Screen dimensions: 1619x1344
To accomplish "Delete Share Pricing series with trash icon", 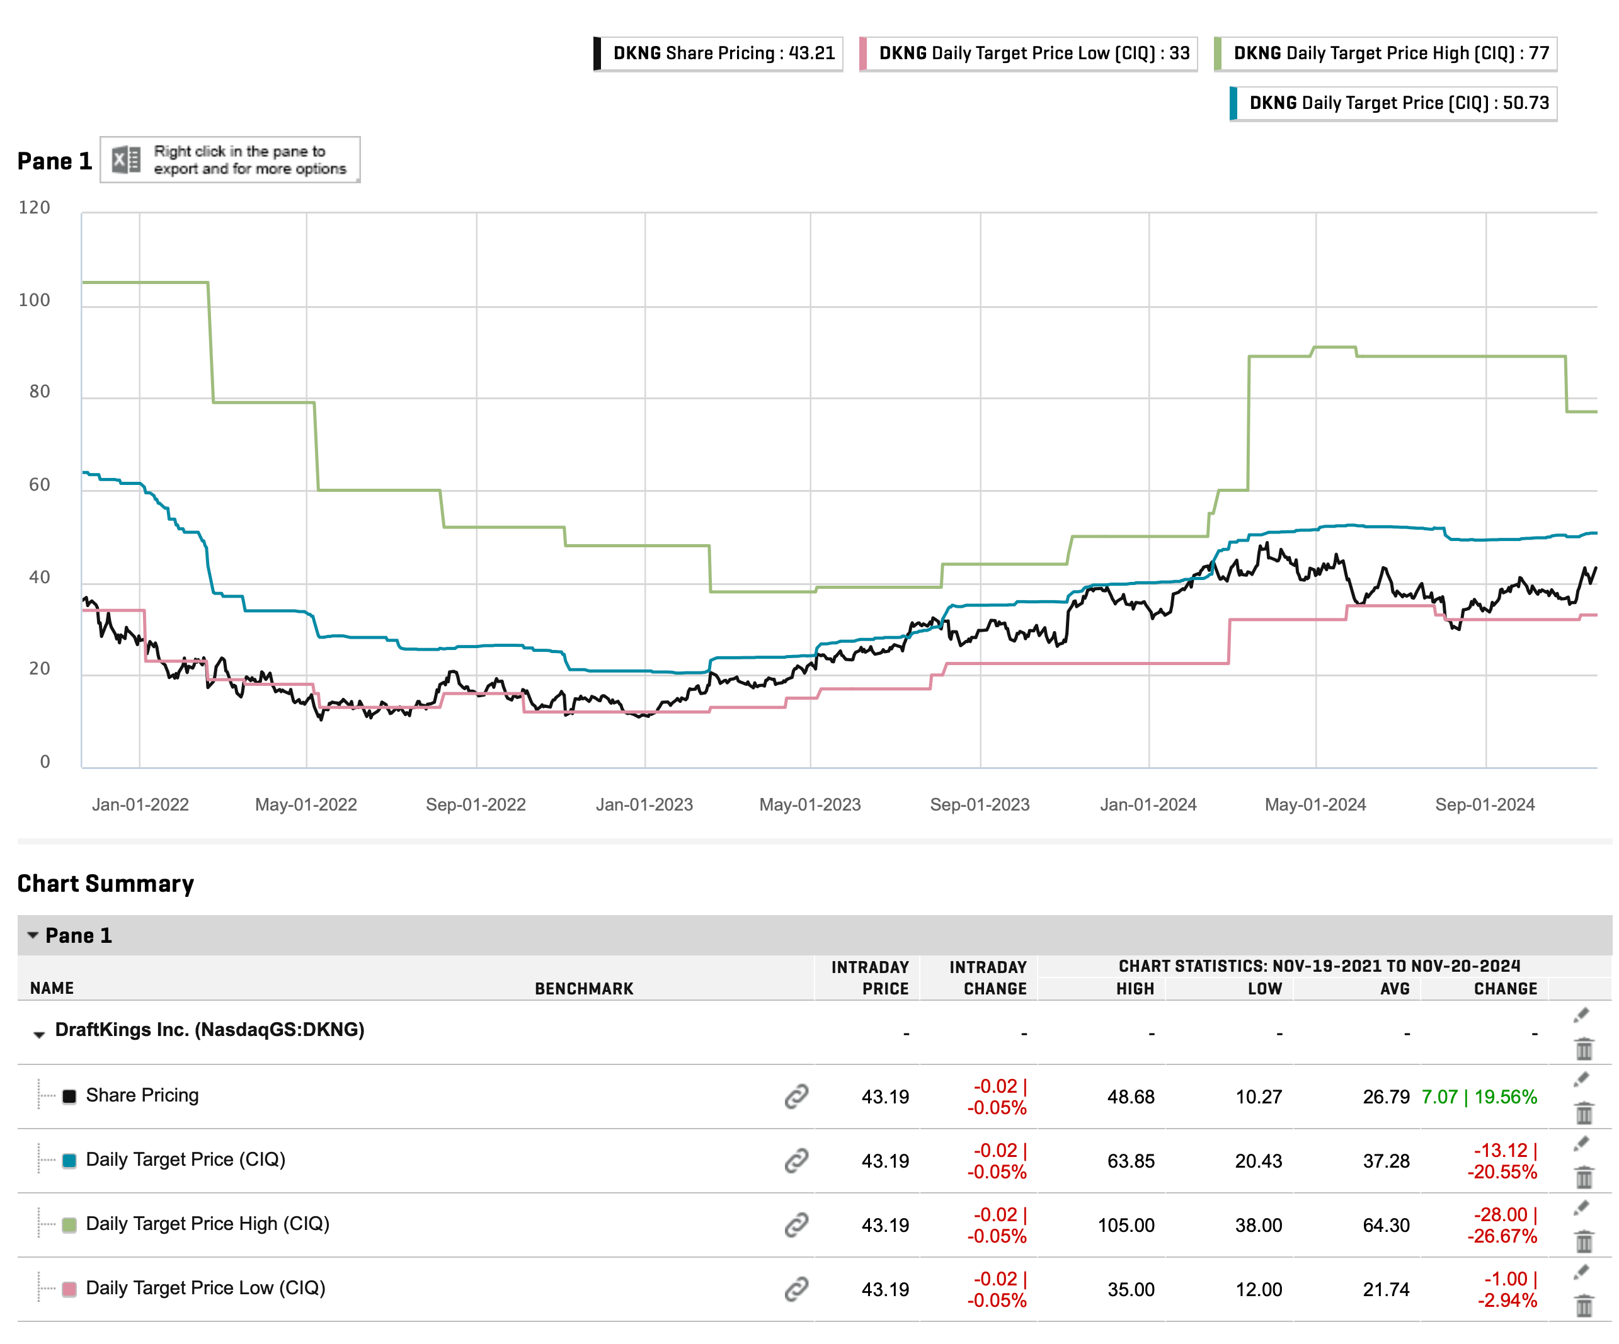I will (x=1584, y=1112).
